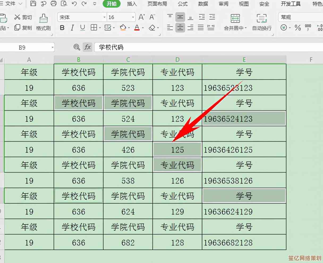This screenshot has width=323, height=263.
Task: Click the 合并居中 (Merge and Center) button
Action: 235,22
